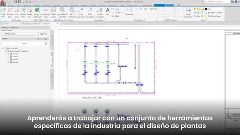Expand the Annotation panel arrow
The height and width of the screenshot is (135, 240).
[x=105, y=20]
